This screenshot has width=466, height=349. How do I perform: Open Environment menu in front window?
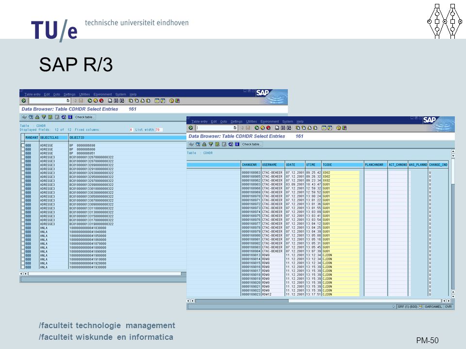click(x=269, y=122)
